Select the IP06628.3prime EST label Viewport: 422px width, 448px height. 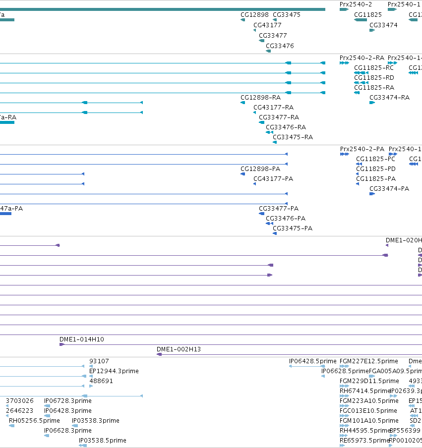click(x=68, y=431)
